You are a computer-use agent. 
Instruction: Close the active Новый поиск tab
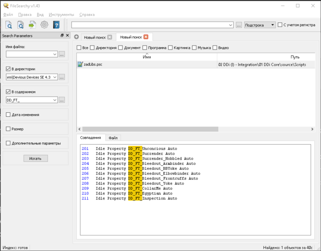[x=146, y=37]
